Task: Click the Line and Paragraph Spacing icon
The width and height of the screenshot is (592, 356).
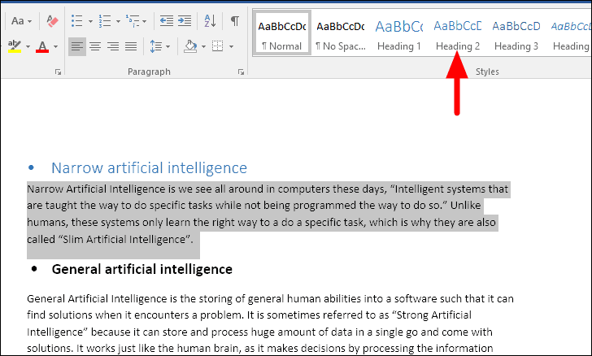Action: [x=155, y=46]
